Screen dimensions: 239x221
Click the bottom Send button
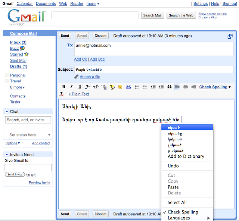pos(65,214)
